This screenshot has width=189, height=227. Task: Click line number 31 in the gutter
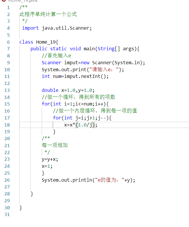[7, 215]
